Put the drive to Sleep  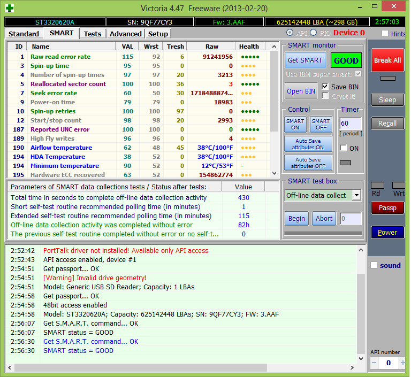pyautogui.click(x=387, y=100)
